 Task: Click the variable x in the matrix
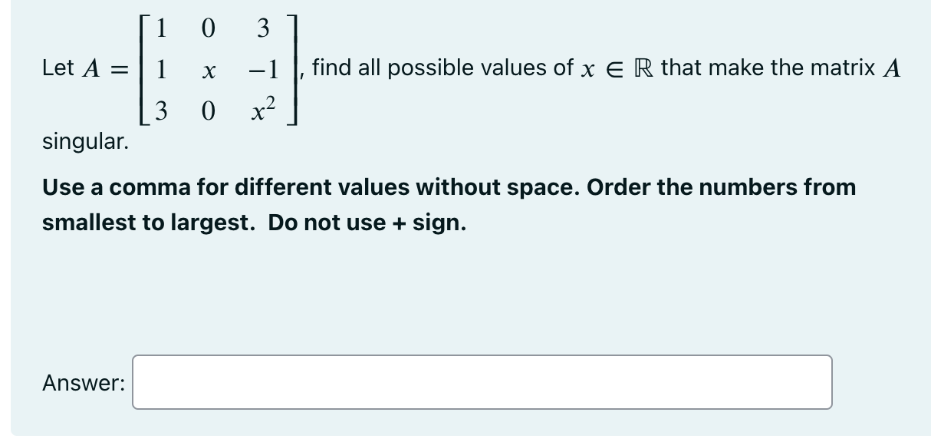tap(208, 71)
